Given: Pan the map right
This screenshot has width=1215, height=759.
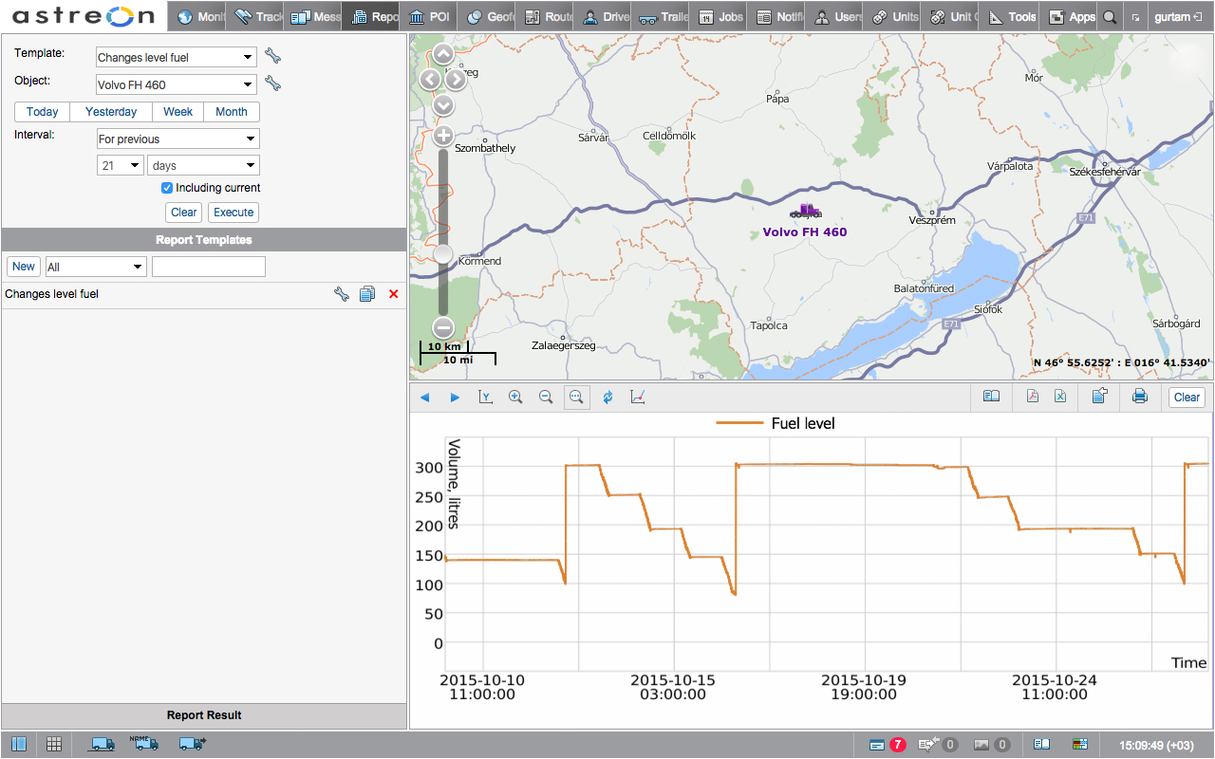Looking at the screenshot, I should [457, 80].
